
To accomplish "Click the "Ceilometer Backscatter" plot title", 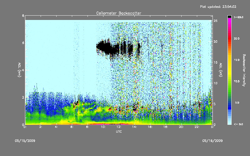I will point(119,13).
